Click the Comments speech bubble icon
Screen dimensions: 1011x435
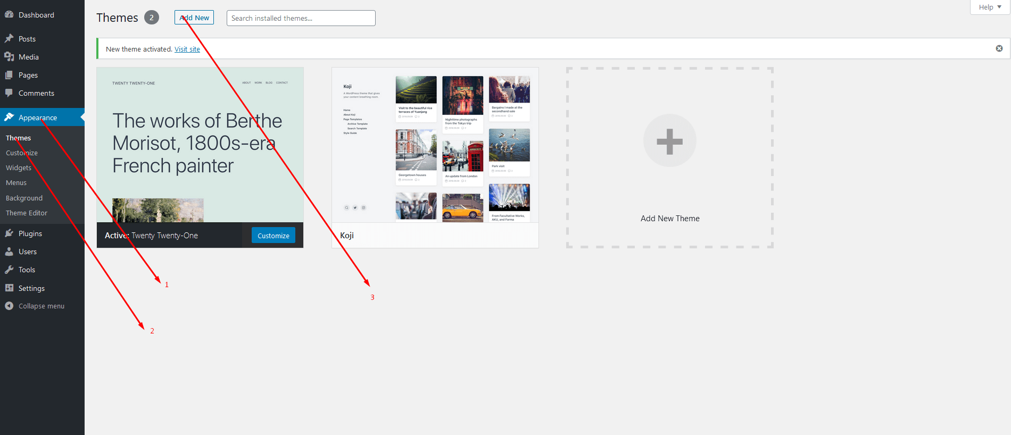9,93
